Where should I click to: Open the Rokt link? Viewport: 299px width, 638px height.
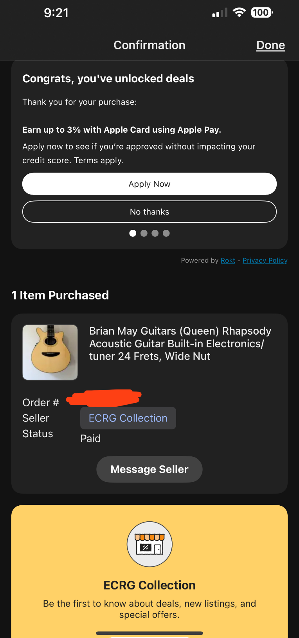pos(228,260)
